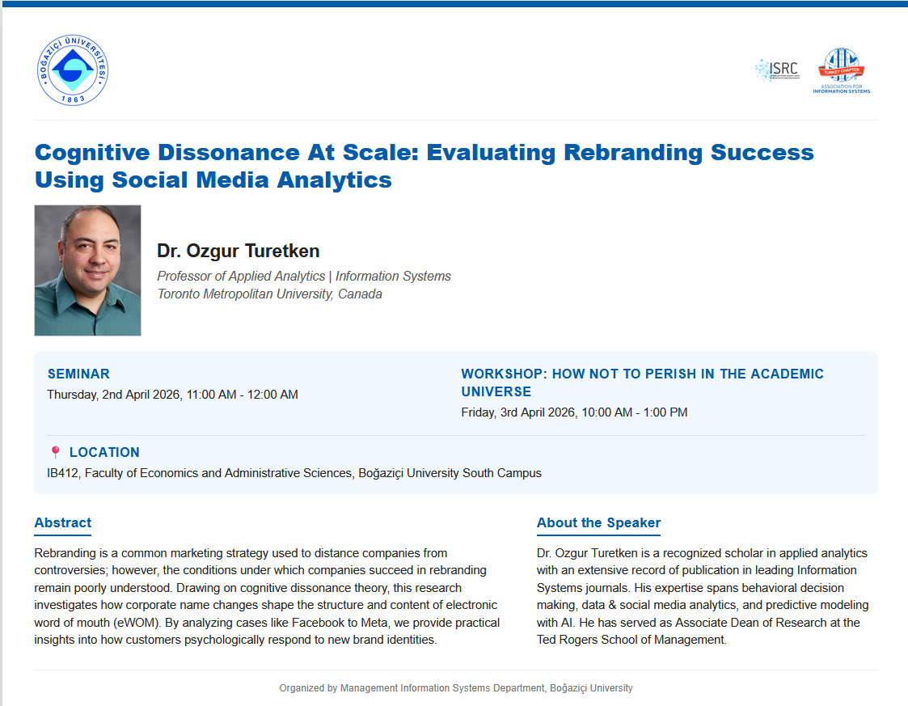Select the IB412 room address line

click(294, 473)
